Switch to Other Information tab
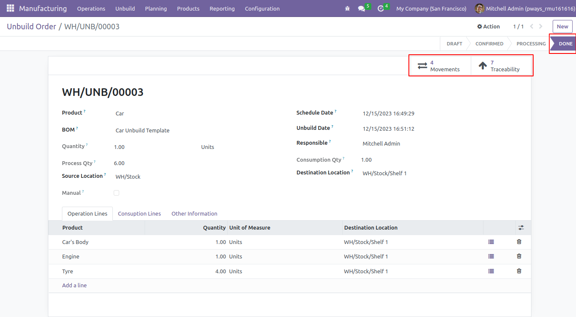The height and width of the screenshot is (317, 576). point(194,213)
